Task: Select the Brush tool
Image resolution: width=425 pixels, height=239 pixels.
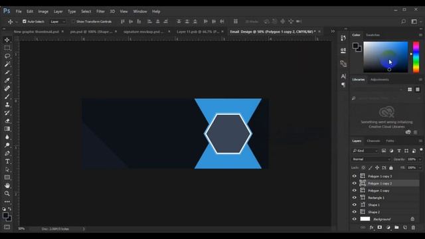Action: (7, 97)
